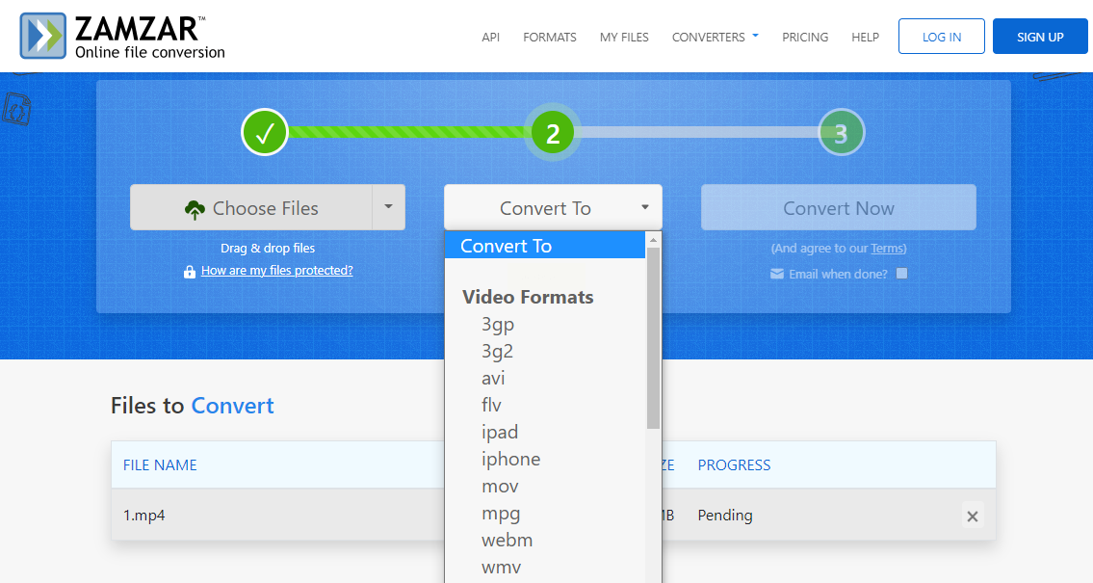Enable the Email when done checkbox
1093x583 pixels.
pos(902,274)
